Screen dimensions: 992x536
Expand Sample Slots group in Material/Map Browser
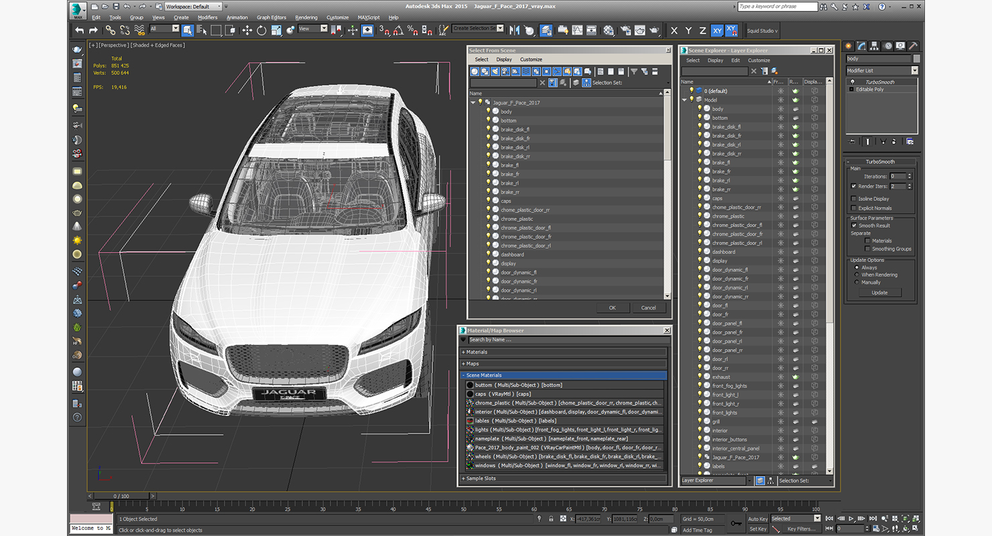[563, 478]
